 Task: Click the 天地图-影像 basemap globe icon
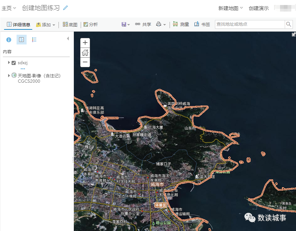click(14, 75)
